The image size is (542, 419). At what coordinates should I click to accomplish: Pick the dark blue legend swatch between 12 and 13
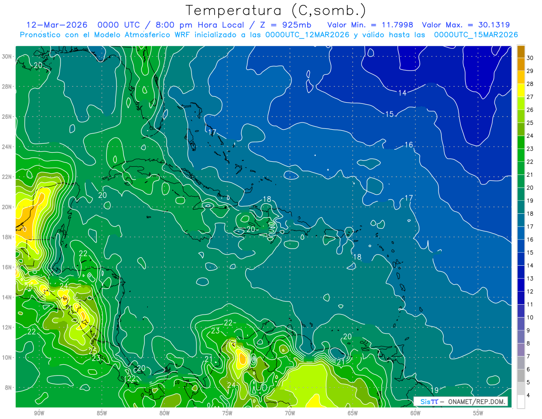[521, 285]
